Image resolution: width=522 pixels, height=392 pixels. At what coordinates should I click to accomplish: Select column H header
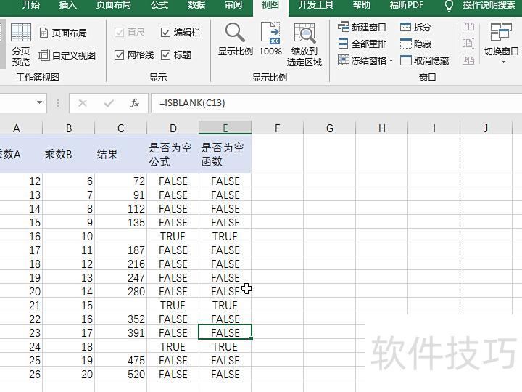tap(382, 128)
